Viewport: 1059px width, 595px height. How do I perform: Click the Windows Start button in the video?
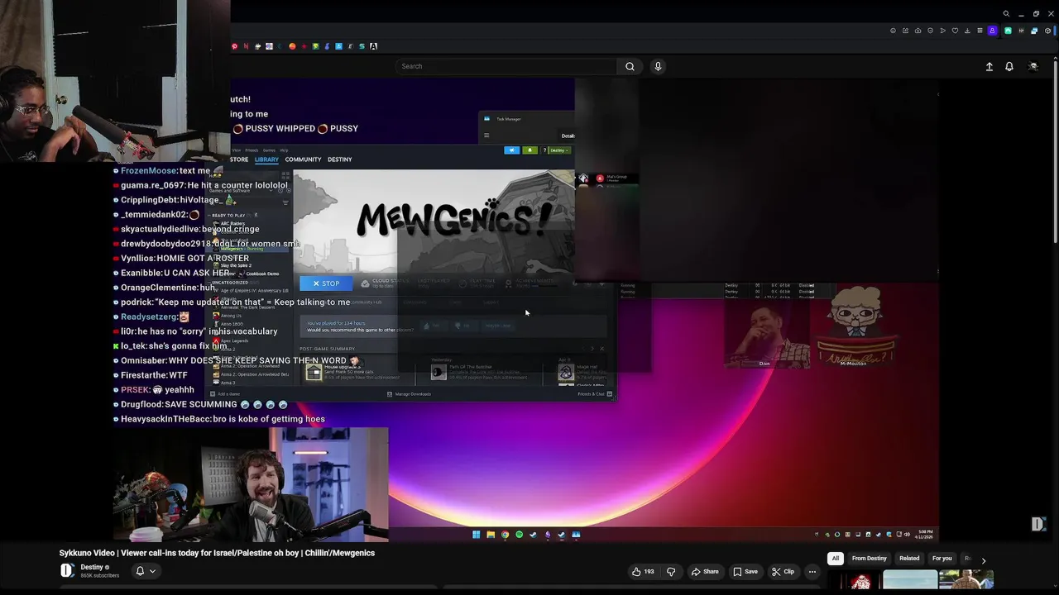[x=476, y=535]
